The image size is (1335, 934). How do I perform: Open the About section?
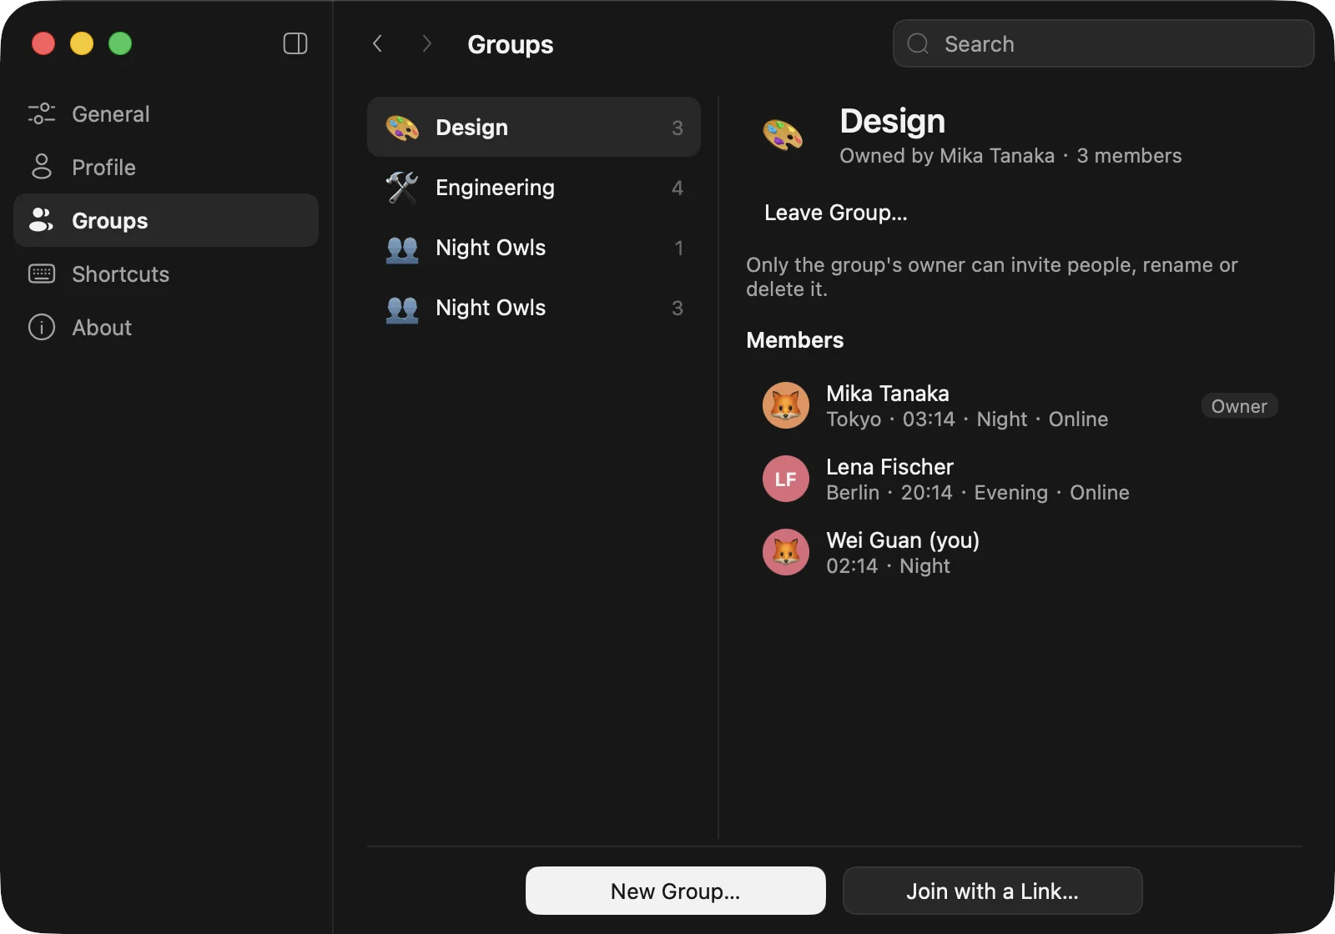[x=166, y=327]
